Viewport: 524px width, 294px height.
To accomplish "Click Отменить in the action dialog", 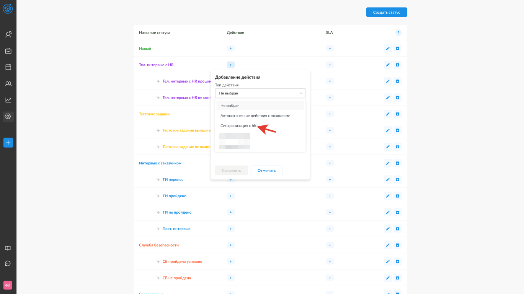I will click(266, 171).
